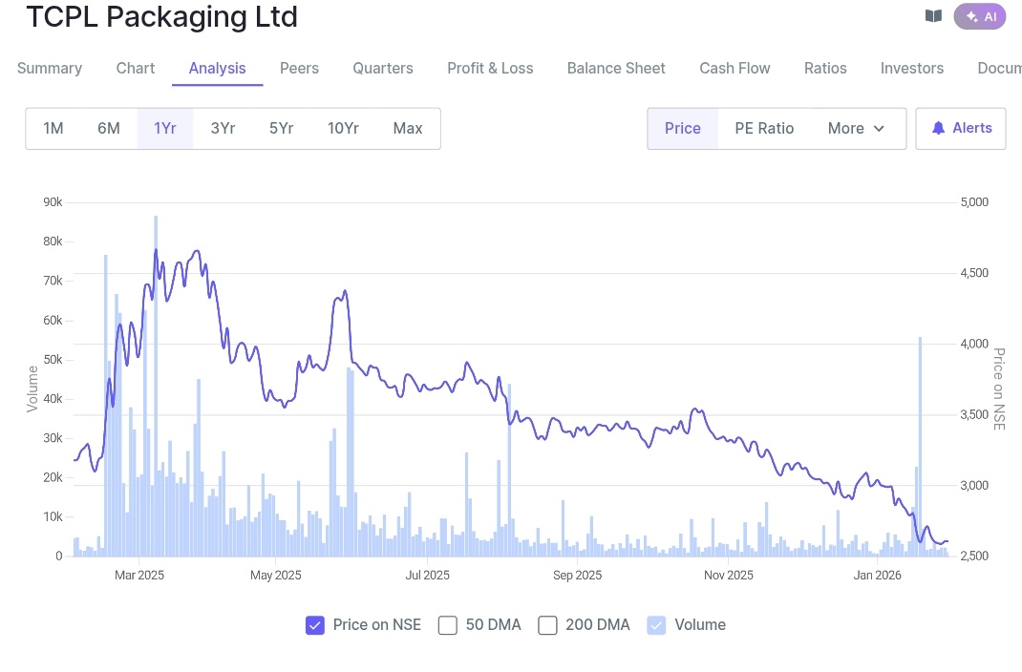
Task: View the Balance Sheet tab
Action: point(616,68)
